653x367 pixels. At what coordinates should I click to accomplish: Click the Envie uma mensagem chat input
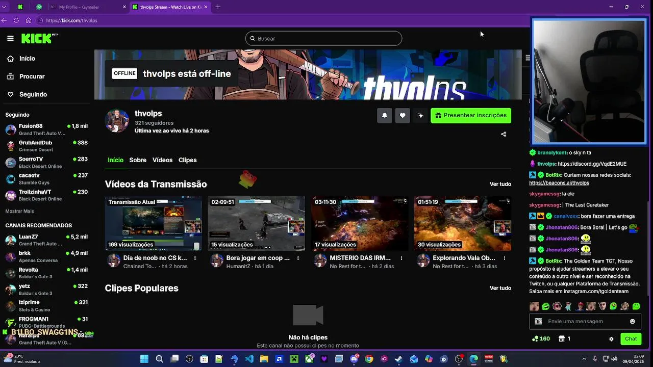[586, 322]
